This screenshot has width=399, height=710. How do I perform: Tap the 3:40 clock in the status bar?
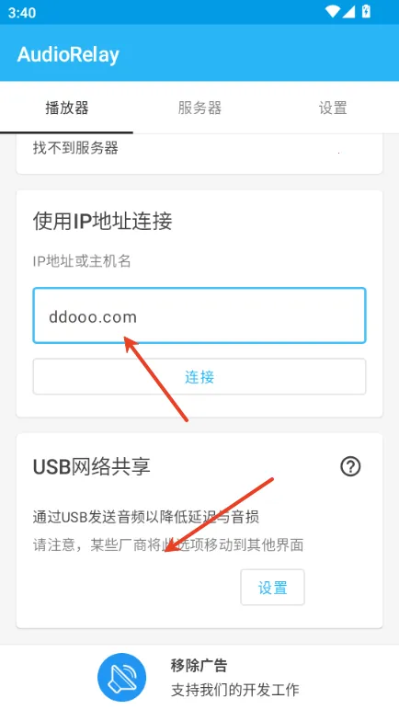point(22,12)
